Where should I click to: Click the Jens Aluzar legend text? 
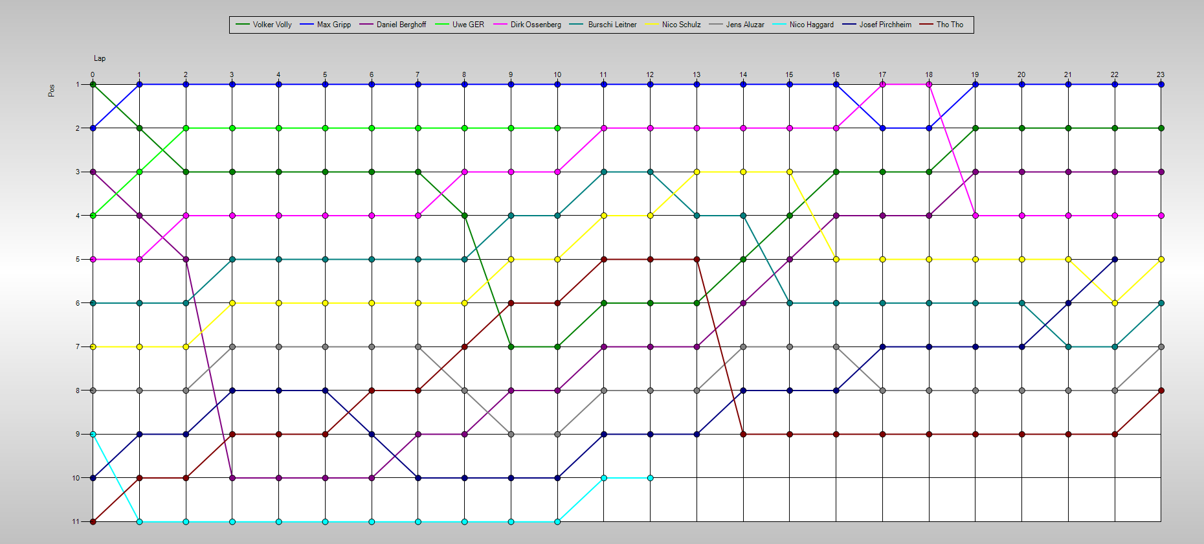745,25
